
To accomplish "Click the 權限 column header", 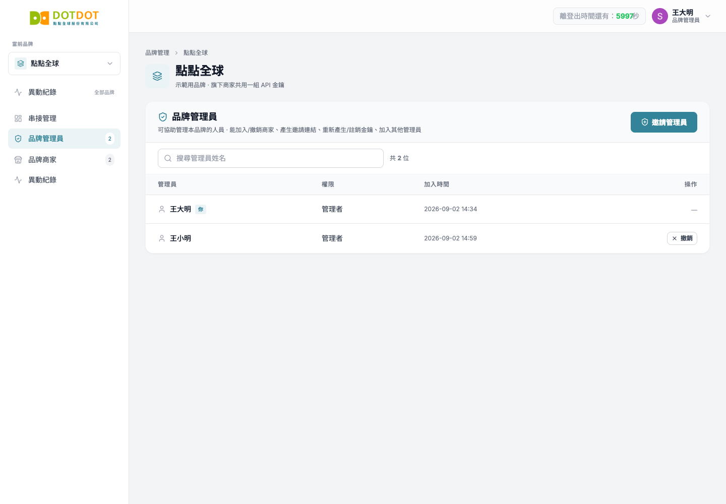I will (x=328, y=184).
